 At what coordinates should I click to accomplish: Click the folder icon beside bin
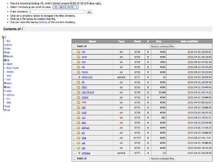tap(78, 52)
